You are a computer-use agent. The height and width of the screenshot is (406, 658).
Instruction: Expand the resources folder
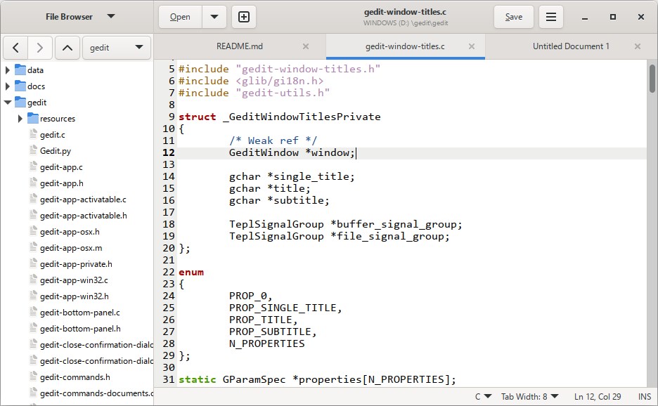[x=20, y=118]
